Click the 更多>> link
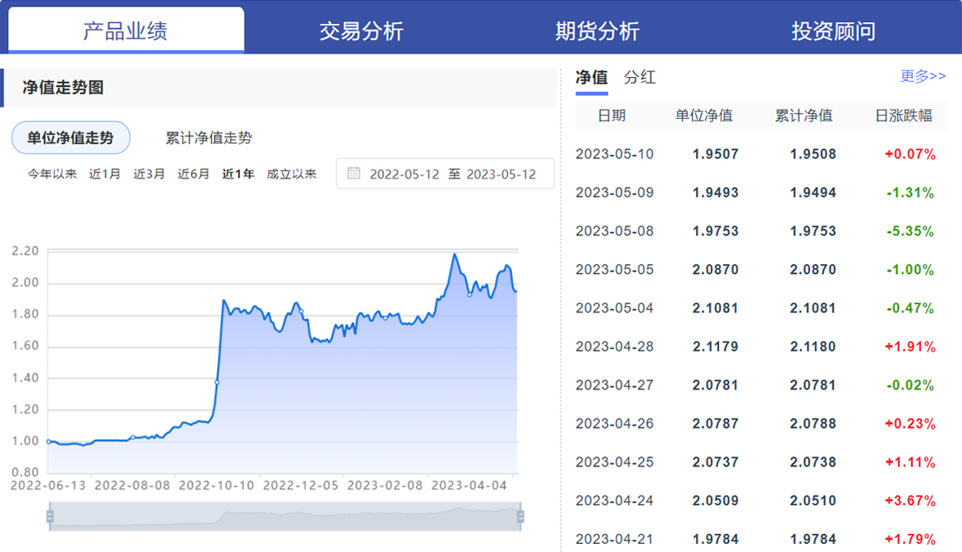The height and width of the screenshot is (552, 962). 923,76
